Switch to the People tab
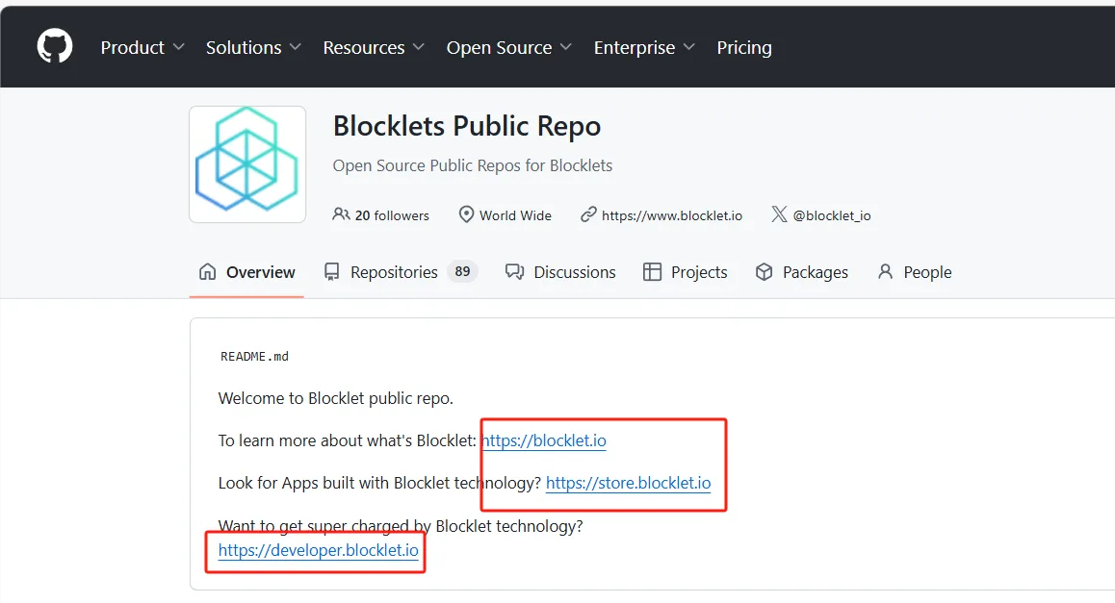This screenshot has height=603, width=1115. click(915, 272)
